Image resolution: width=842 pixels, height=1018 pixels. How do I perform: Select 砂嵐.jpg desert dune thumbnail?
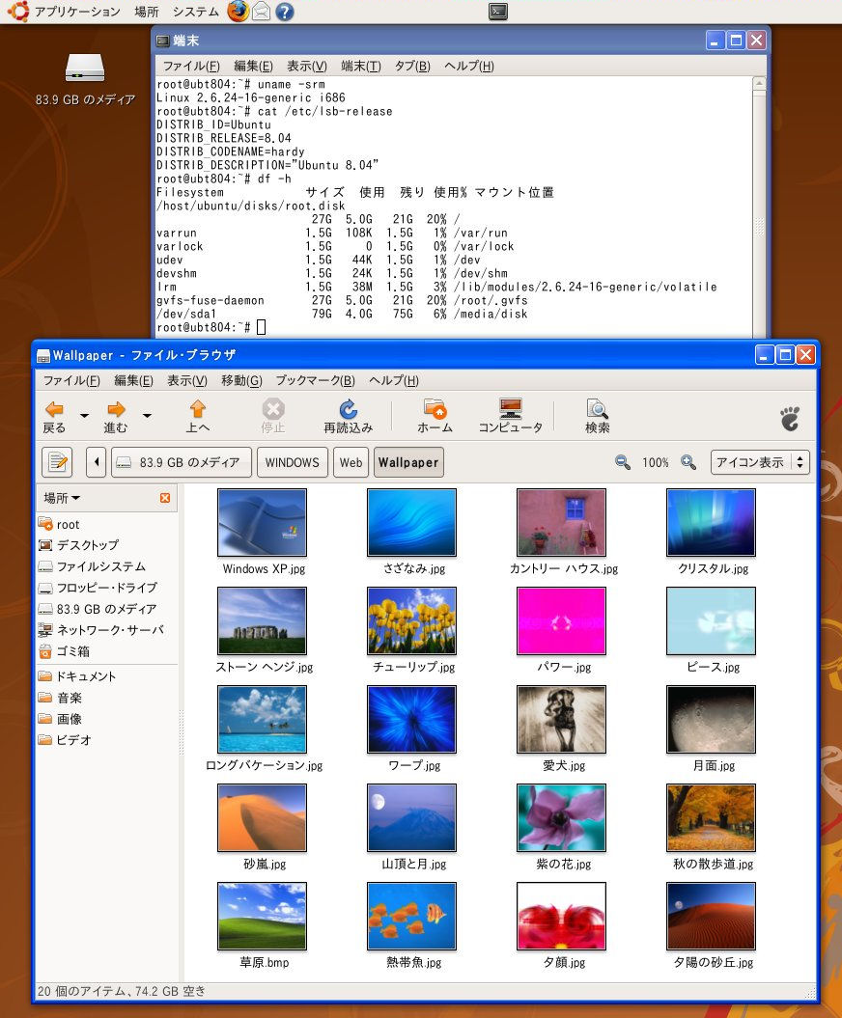pyautogui.click(x=262, y=817)
